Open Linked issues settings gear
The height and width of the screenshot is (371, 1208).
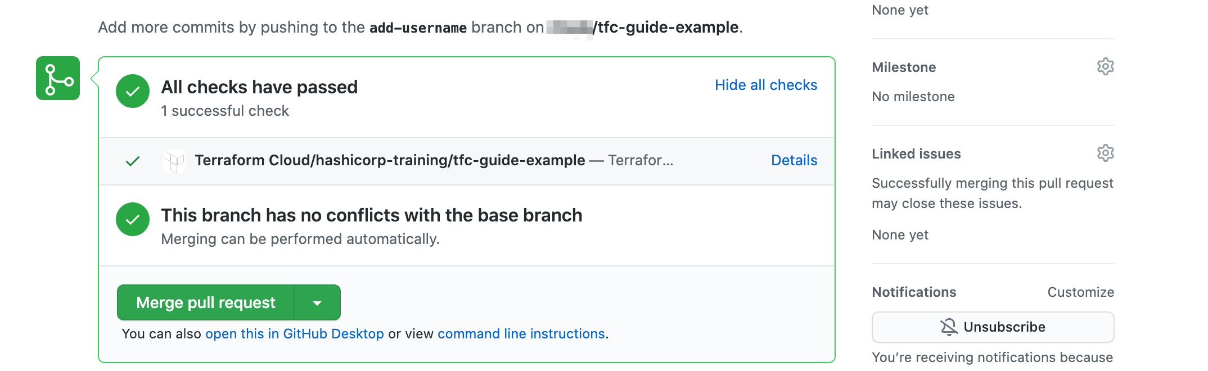[x=1106, y=153]
